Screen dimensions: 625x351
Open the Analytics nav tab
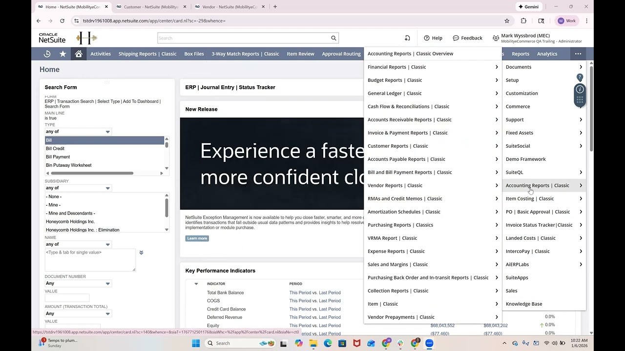[x=547, y=54]
